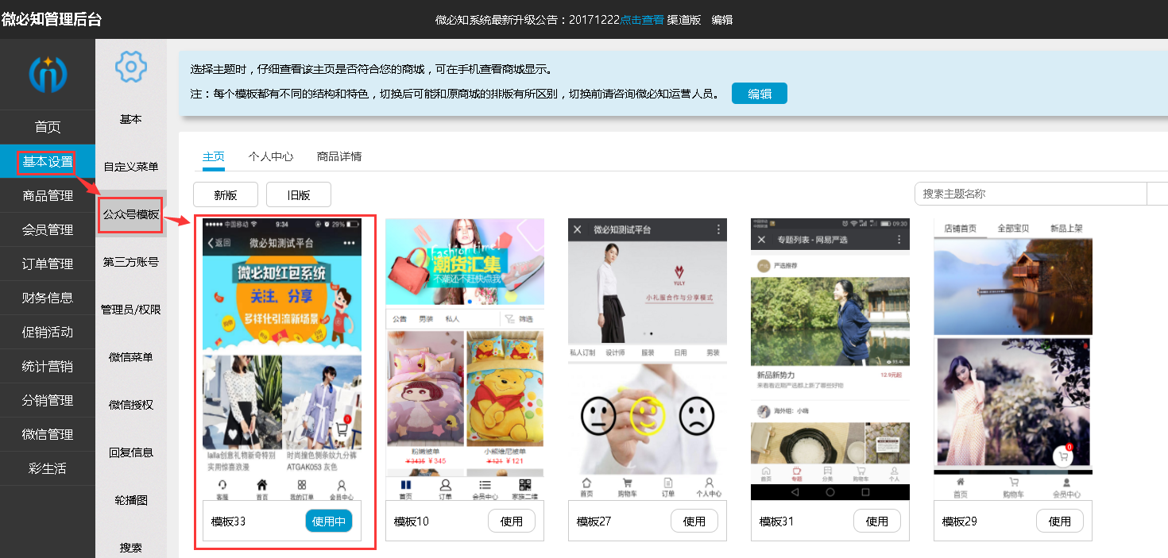1168x558 pixels.
Task: Click the 模板27 preview thumbnail
Action: pos(648,359)
